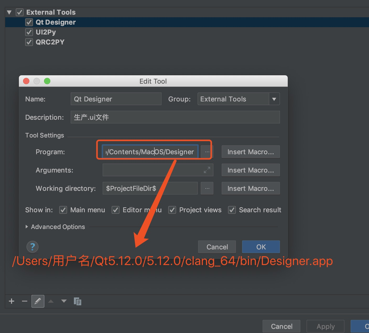Expand the Arguments field editor
This screenshot has height=333, width=369.
(207, 170)
